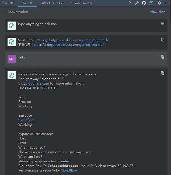
Task: Click the timestamp "2023-04-16 07:23:26 UTC"
Action: (38, 88)
